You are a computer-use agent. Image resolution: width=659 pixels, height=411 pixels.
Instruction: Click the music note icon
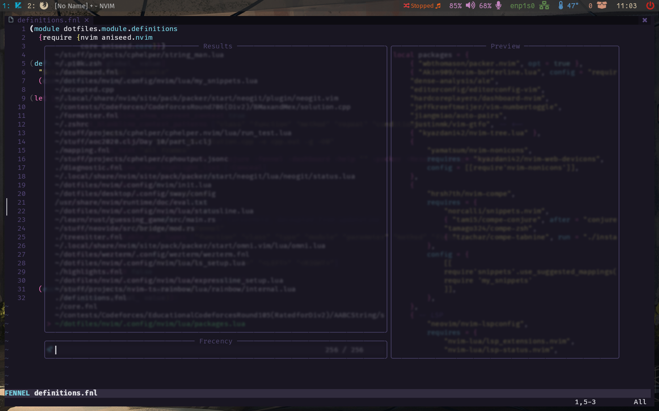pos(438,5)
